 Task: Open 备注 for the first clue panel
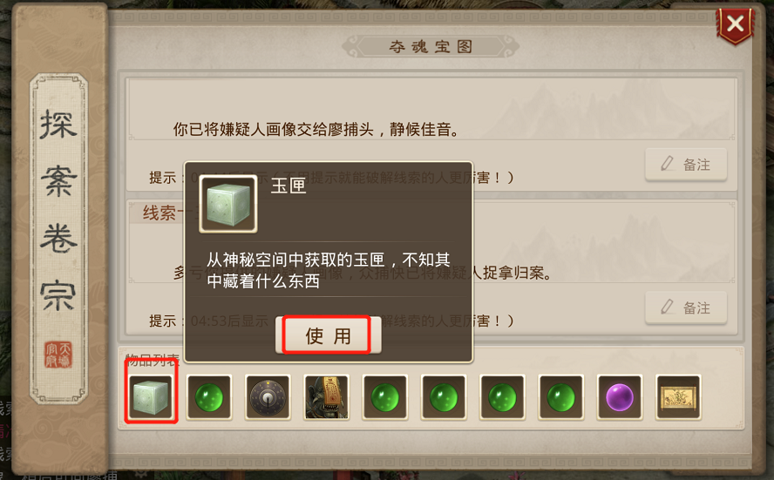686,165
